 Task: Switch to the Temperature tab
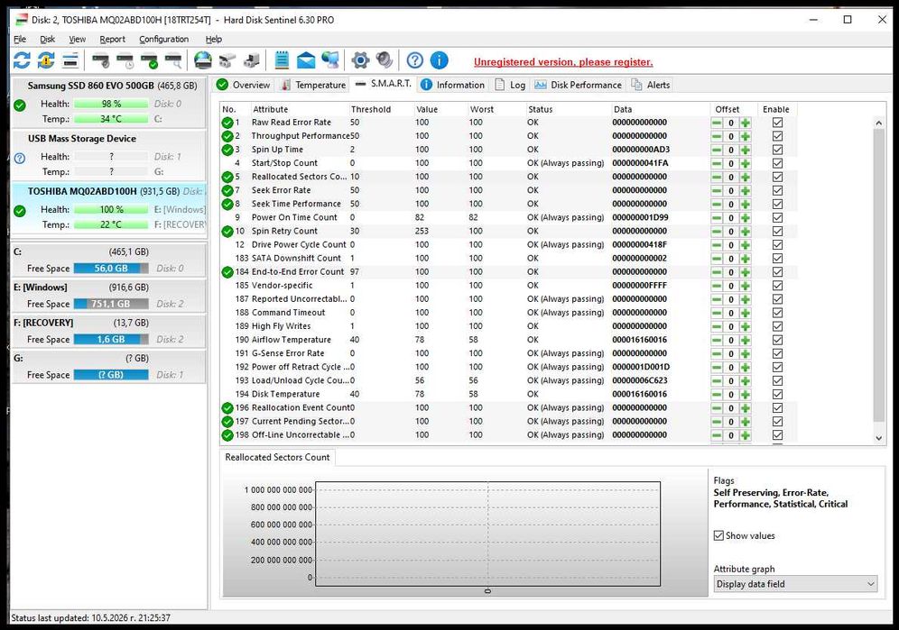pyautogui.click(x=313, y=85)
